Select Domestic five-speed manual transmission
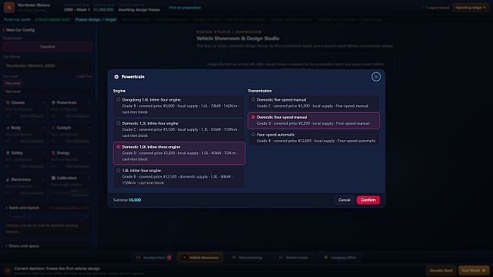 click(x=314, y=103)
